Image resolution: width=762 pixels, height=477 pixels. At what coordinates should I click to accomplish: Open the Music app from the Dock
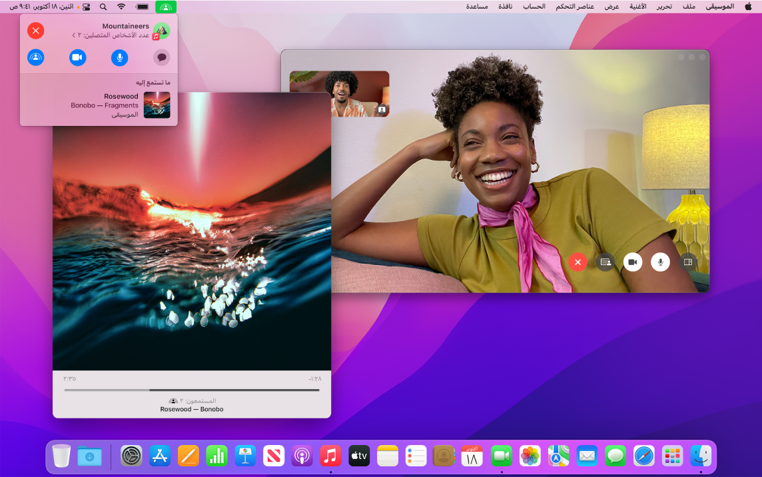[330, 456]
